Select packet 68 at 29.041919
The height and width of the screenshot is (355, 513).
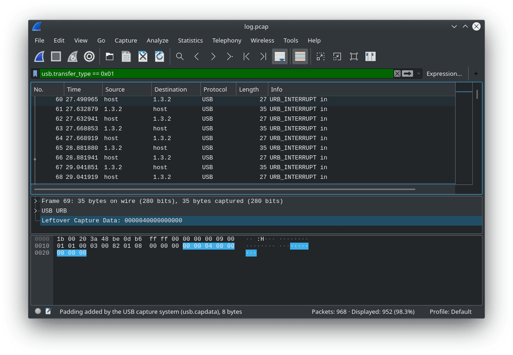click(243, 177)
